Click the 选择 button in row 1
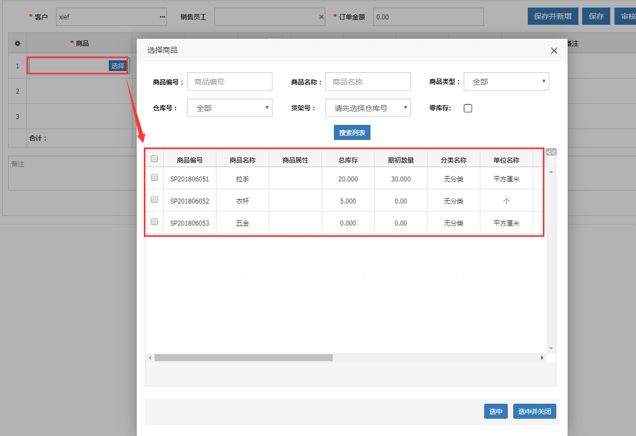 click(x=117, y=66)
